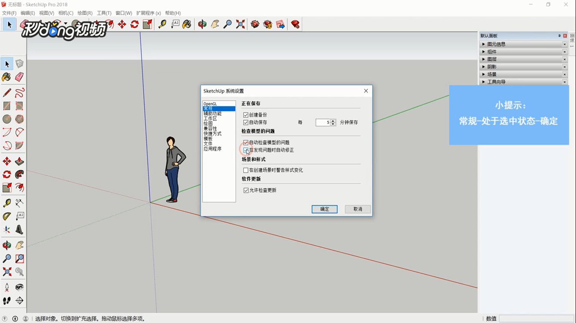Open the 相机(C) menu
Image resolution: width=576 pixels, height=323 pixels.
pos(66,13)
